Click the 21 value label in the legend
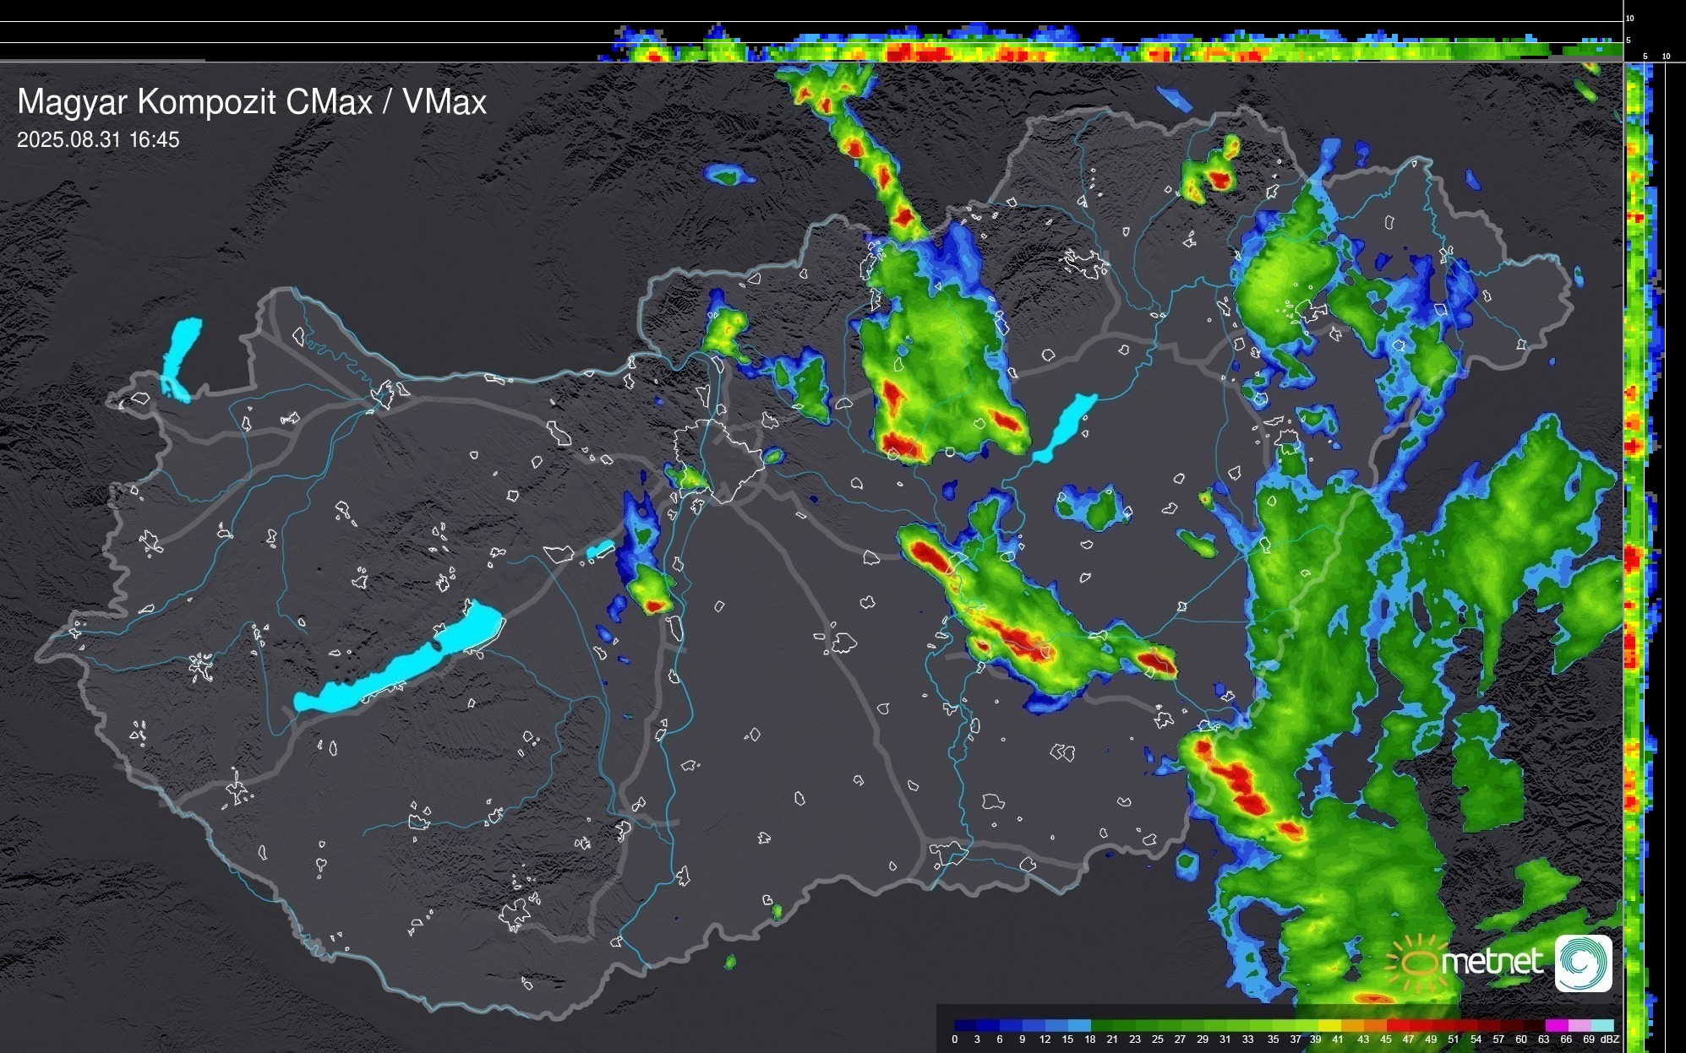 pyautogui.click(x=1112, y=1039)
